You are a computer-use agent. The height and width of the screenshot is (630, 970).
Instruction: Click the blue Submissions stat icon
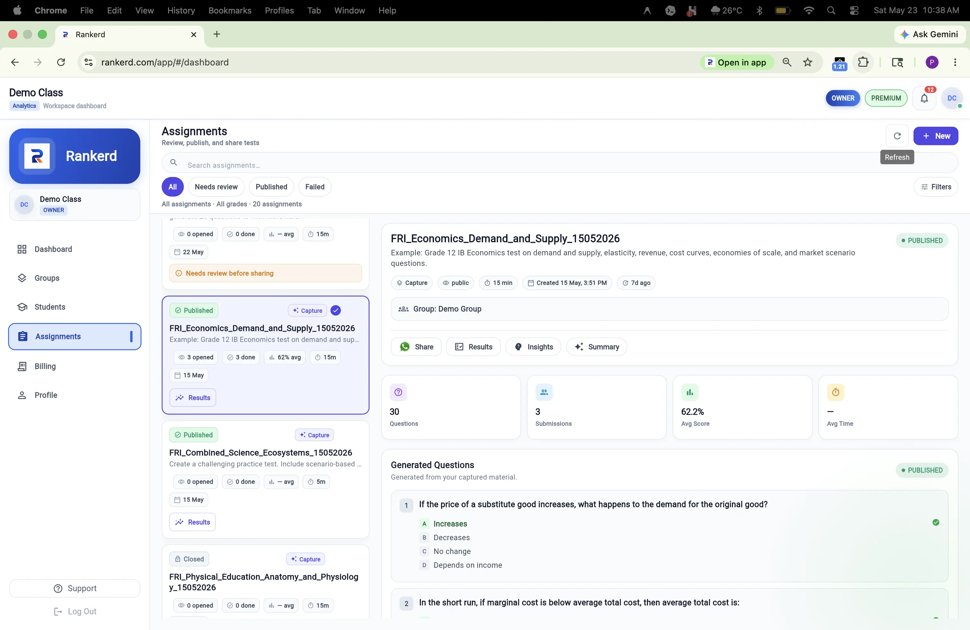[x=544, y=392]
